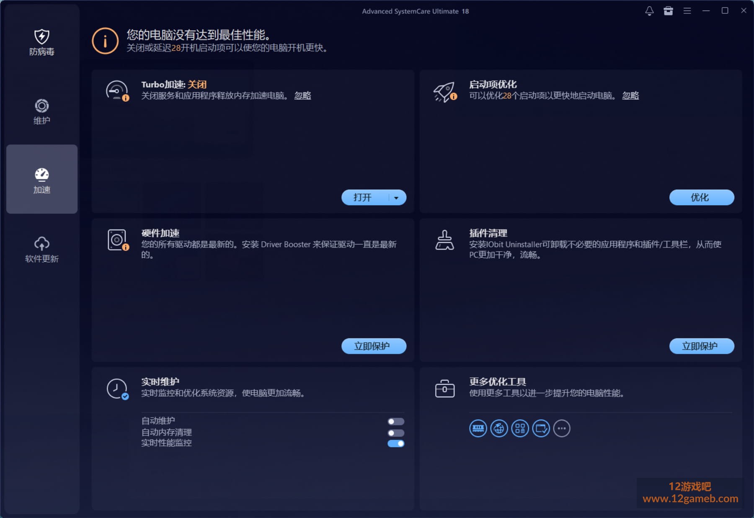
Task: Click the notification bell icon
Action: pyautogui.click(x=649, y=11)
